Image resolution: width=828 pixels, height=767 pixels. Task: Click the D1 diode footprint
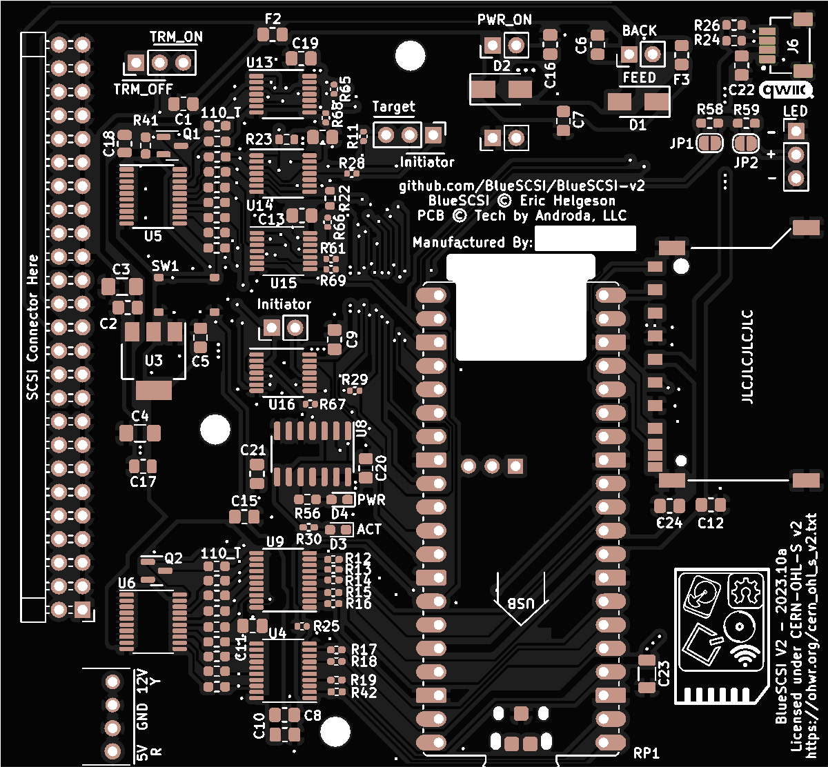pos(638,102)
